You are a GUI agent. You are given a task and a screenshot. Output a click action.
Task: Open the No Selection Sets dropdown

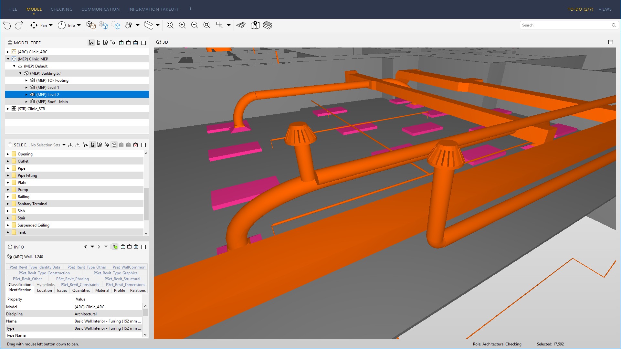click(x=64, y=145)
